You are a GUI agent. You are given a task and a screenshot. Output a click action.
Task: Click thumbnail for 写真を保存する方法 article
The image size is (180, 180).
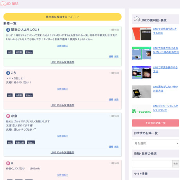(x=142, y=72)
